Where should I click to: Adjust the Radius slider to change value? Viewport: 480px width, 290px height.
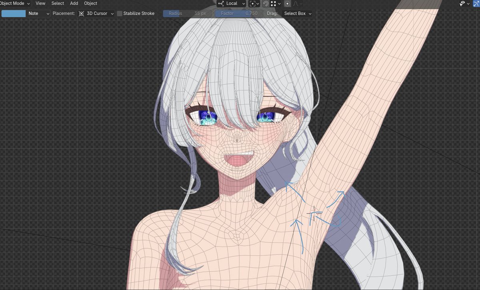[186, 13]
